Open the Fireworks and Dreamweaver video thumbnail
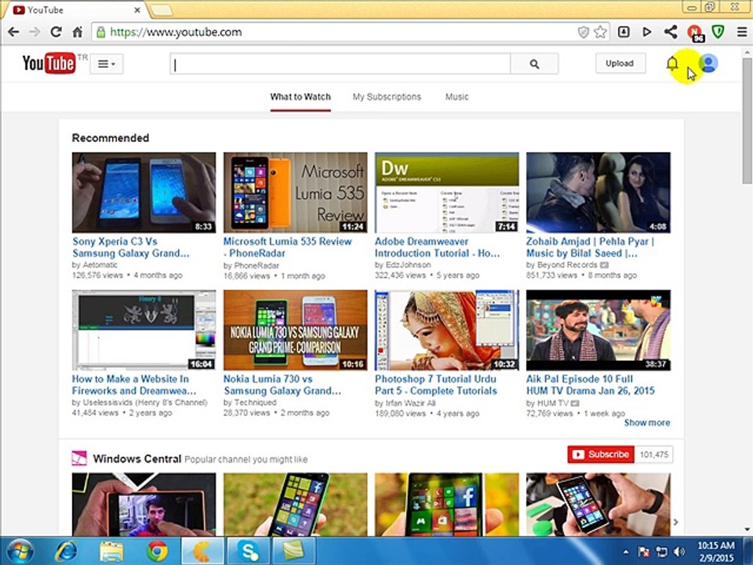 pos(144,330)
